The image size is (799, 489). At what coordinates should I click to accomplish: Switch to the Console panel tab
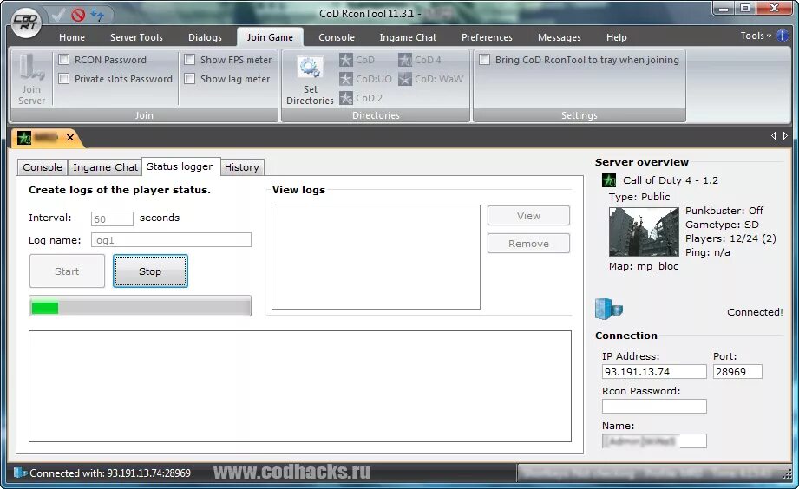click(43, 167)
